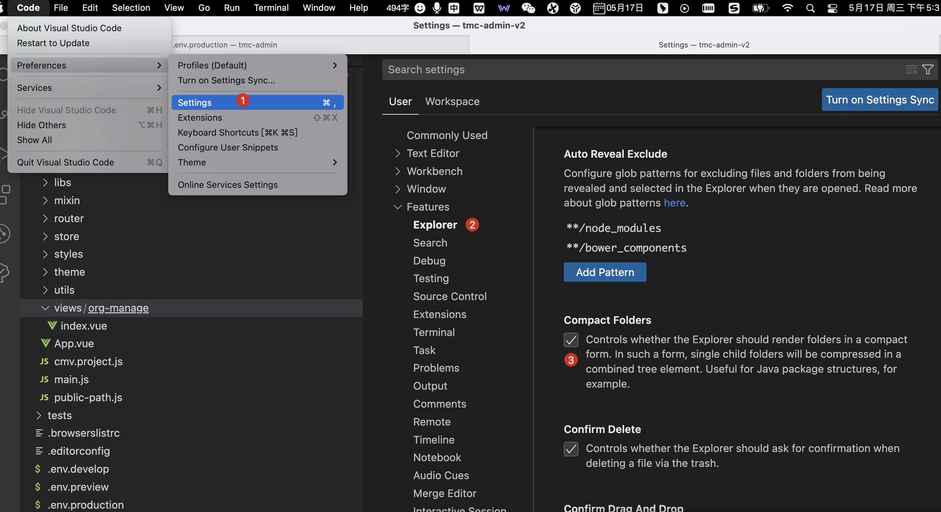Image resolution: width=941 pixels, height=512 pixels.
Task: Click the purple W menu bar icon
Action: click(x=504, y=8)
